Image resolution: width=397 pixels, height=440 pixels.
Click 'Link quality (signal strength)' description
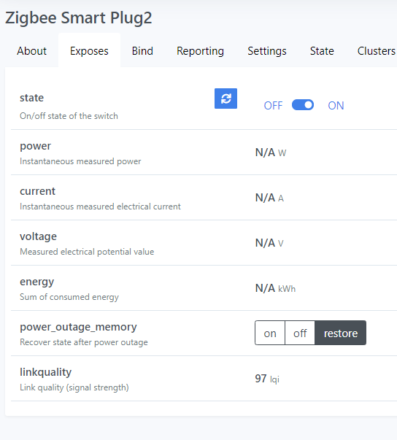[74, 387]
